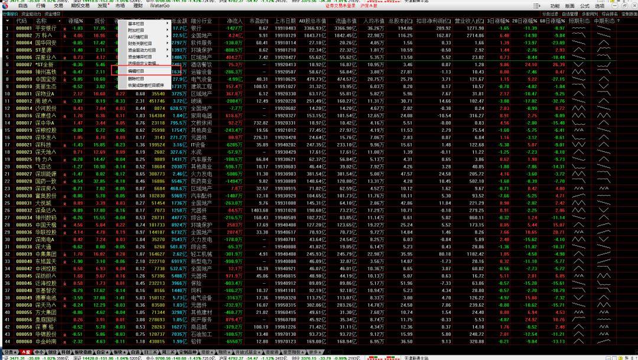Open the 分类 bottom tab

10,352
